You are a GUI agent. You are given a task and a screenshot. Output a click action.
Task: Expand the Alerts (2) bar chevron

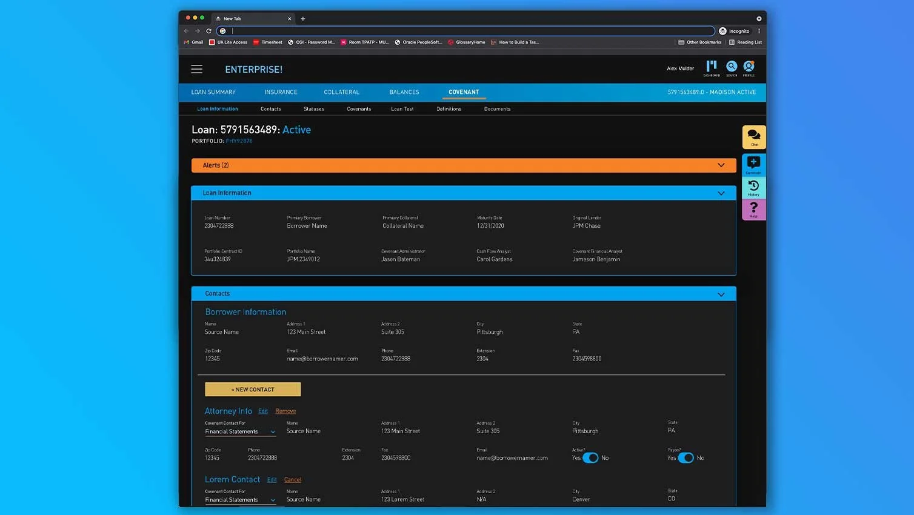[721, 165]
